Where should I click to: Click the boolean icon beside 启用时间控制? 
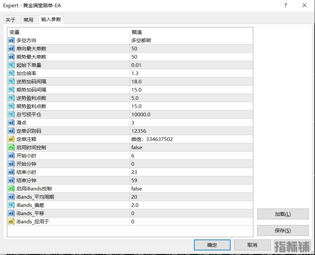(x=11, y=147)
